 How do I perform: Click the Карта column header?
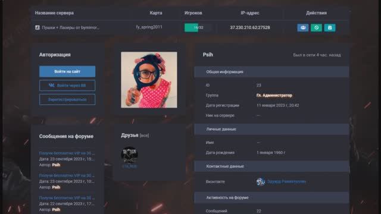tap(156, 13)
